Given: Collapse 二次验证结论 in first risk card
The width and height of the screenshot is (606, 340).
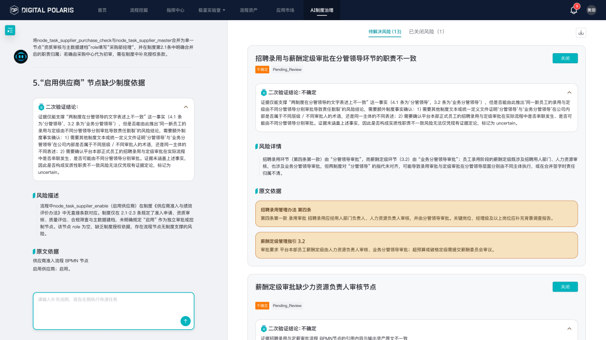Looking at the screenshot, I should [x=569, y=92].
